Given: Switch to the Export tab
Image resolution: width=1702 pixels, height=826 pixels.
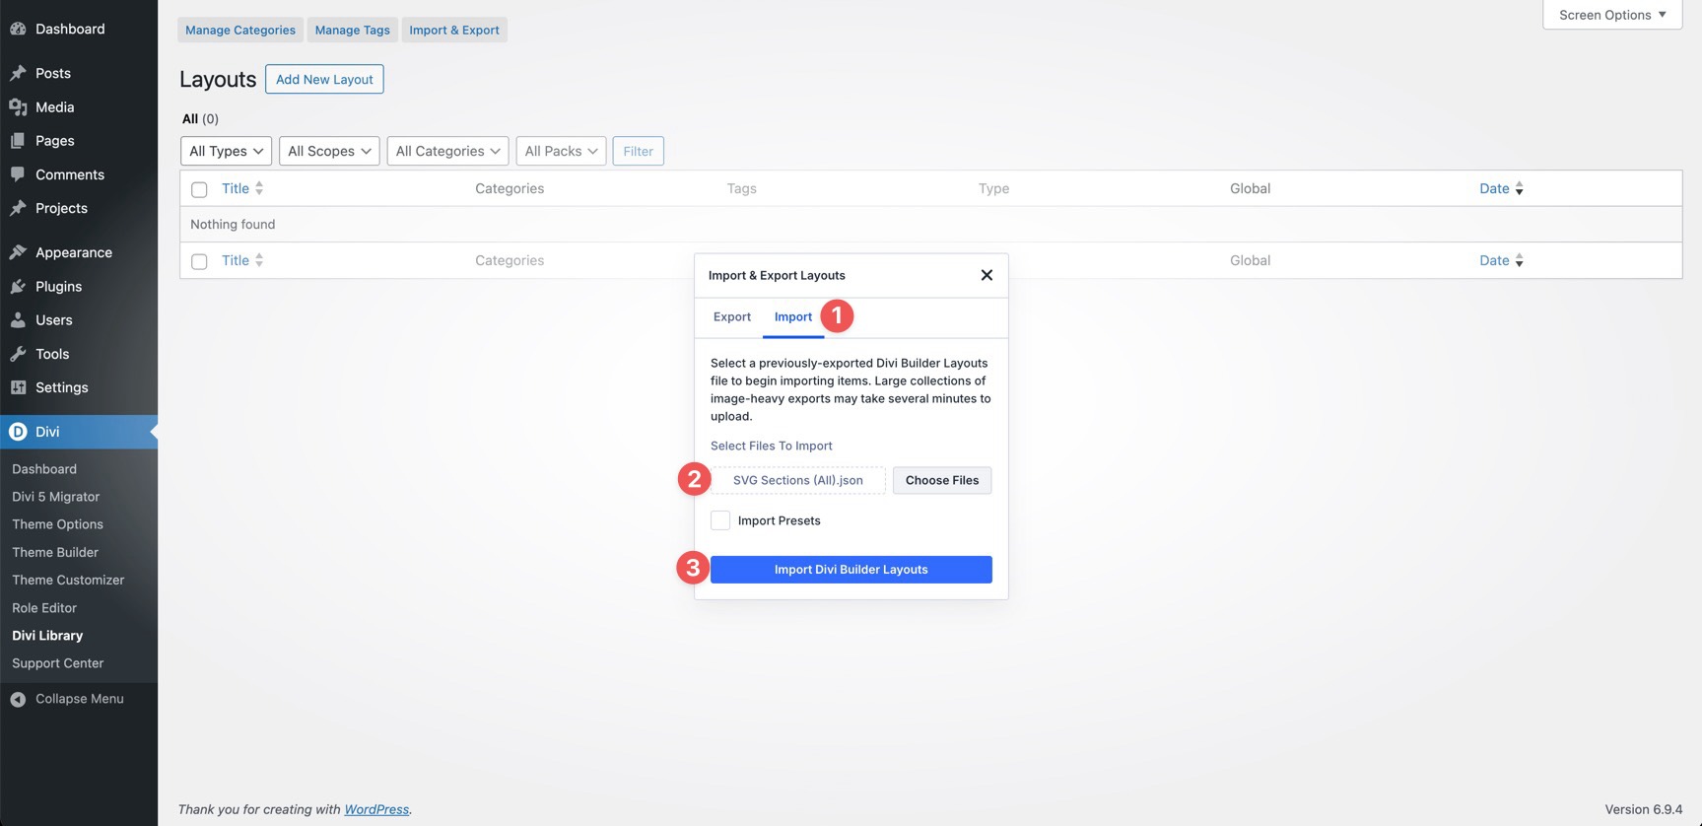Looking at the screenshot, I should pyautogui.click(x=732, y=316).
